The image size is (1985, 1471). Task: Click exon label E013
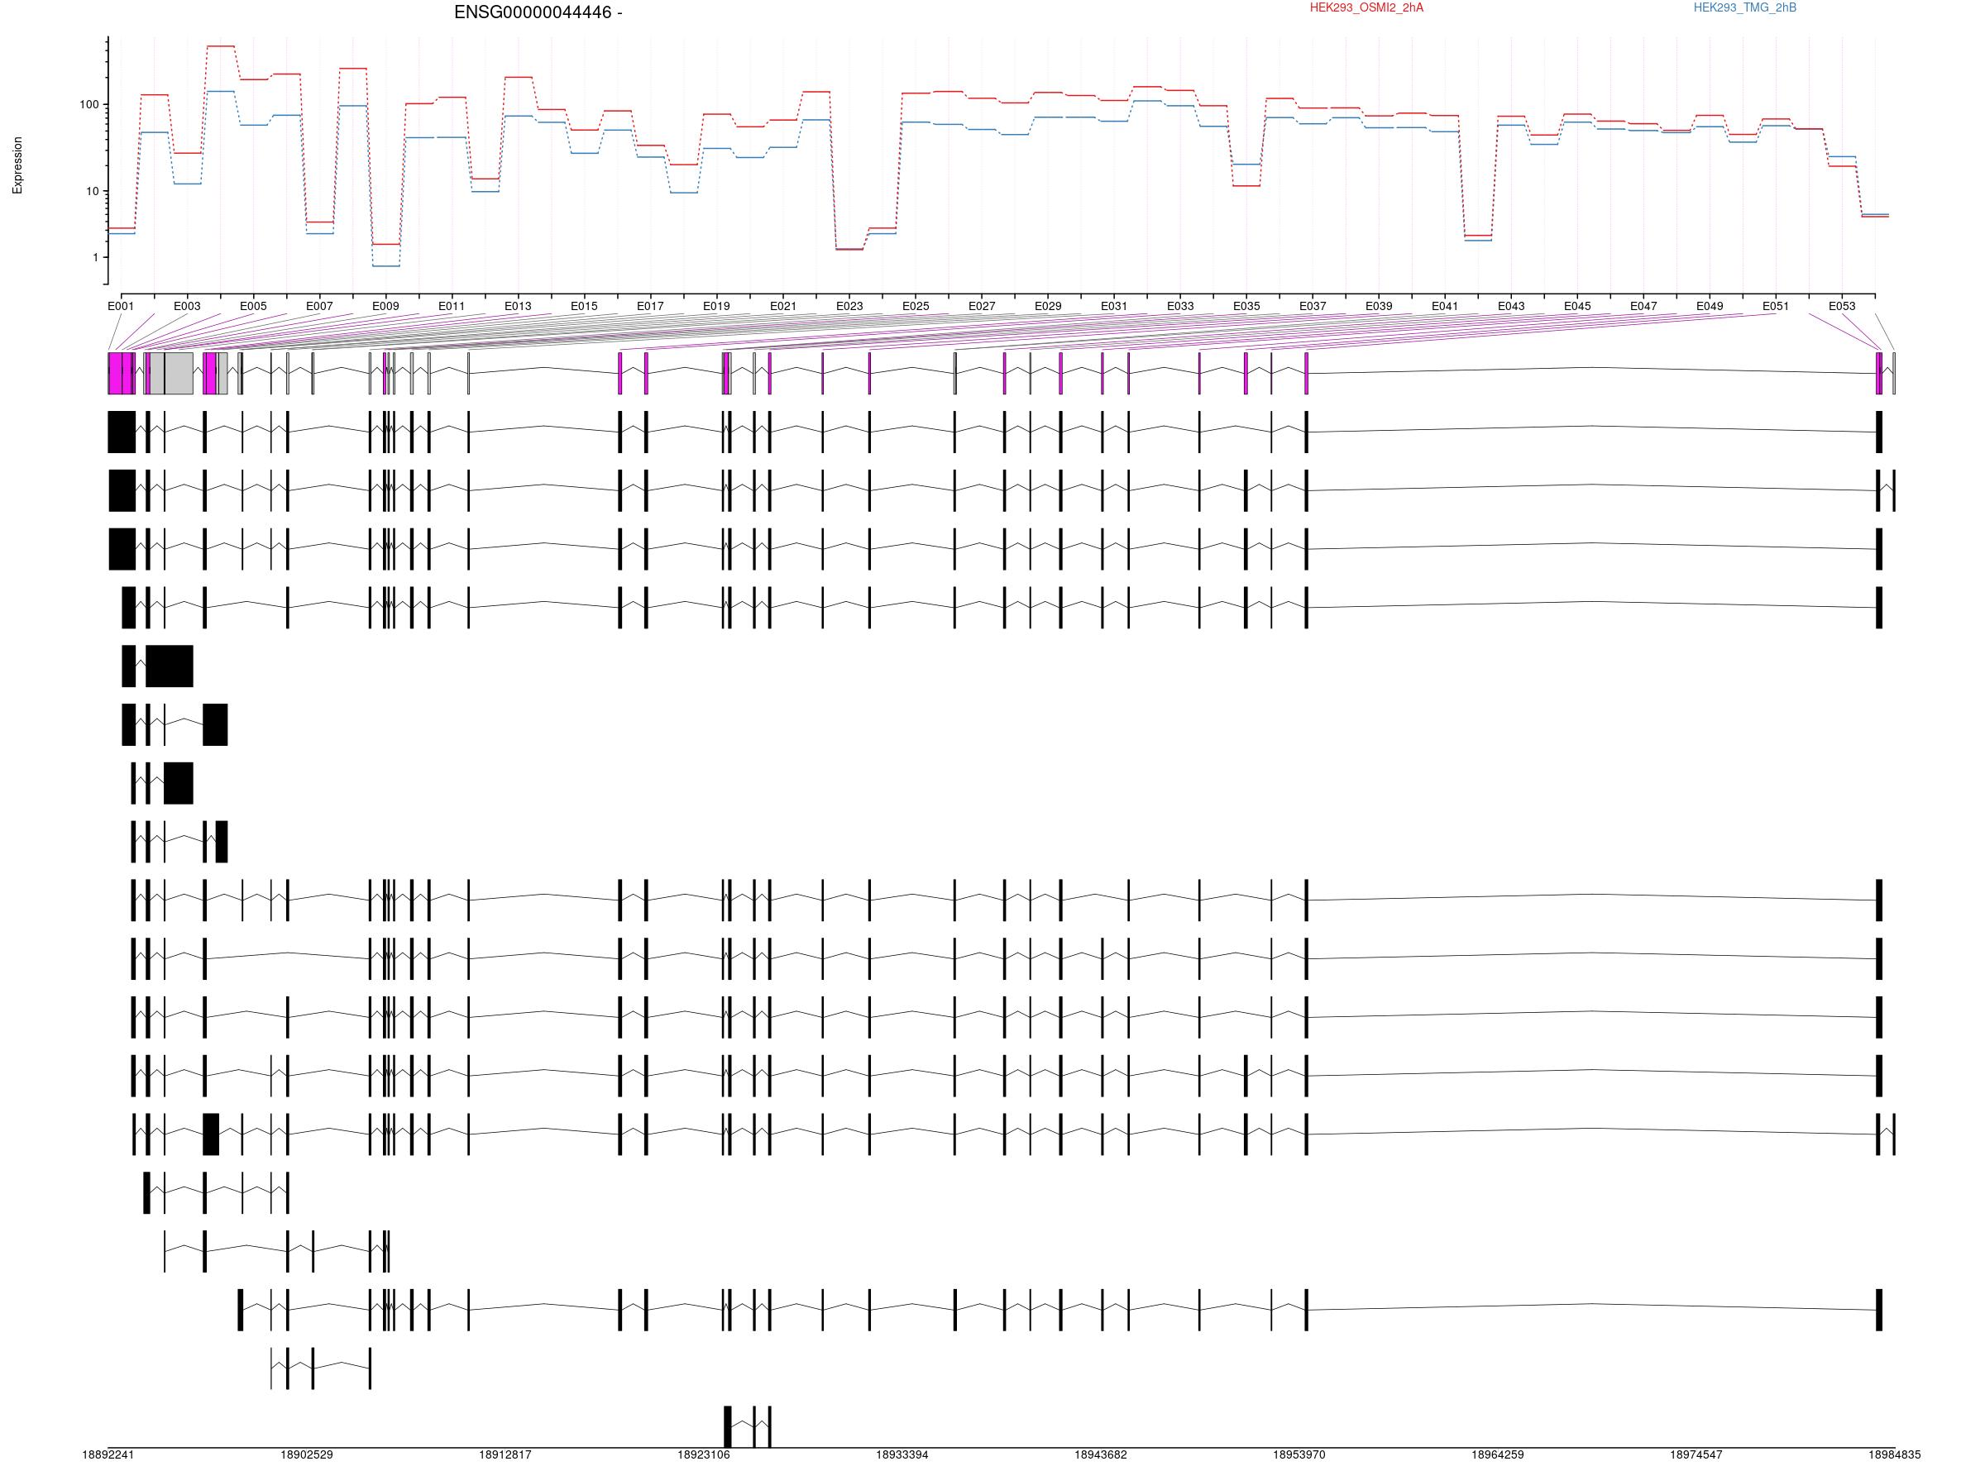(519, 306)
